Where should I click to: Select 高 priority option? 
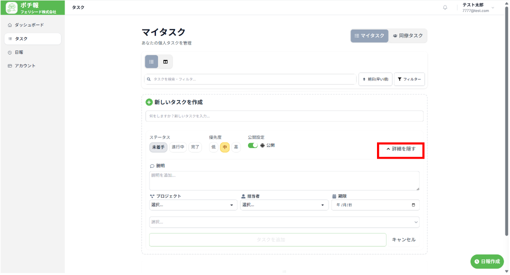236,147
